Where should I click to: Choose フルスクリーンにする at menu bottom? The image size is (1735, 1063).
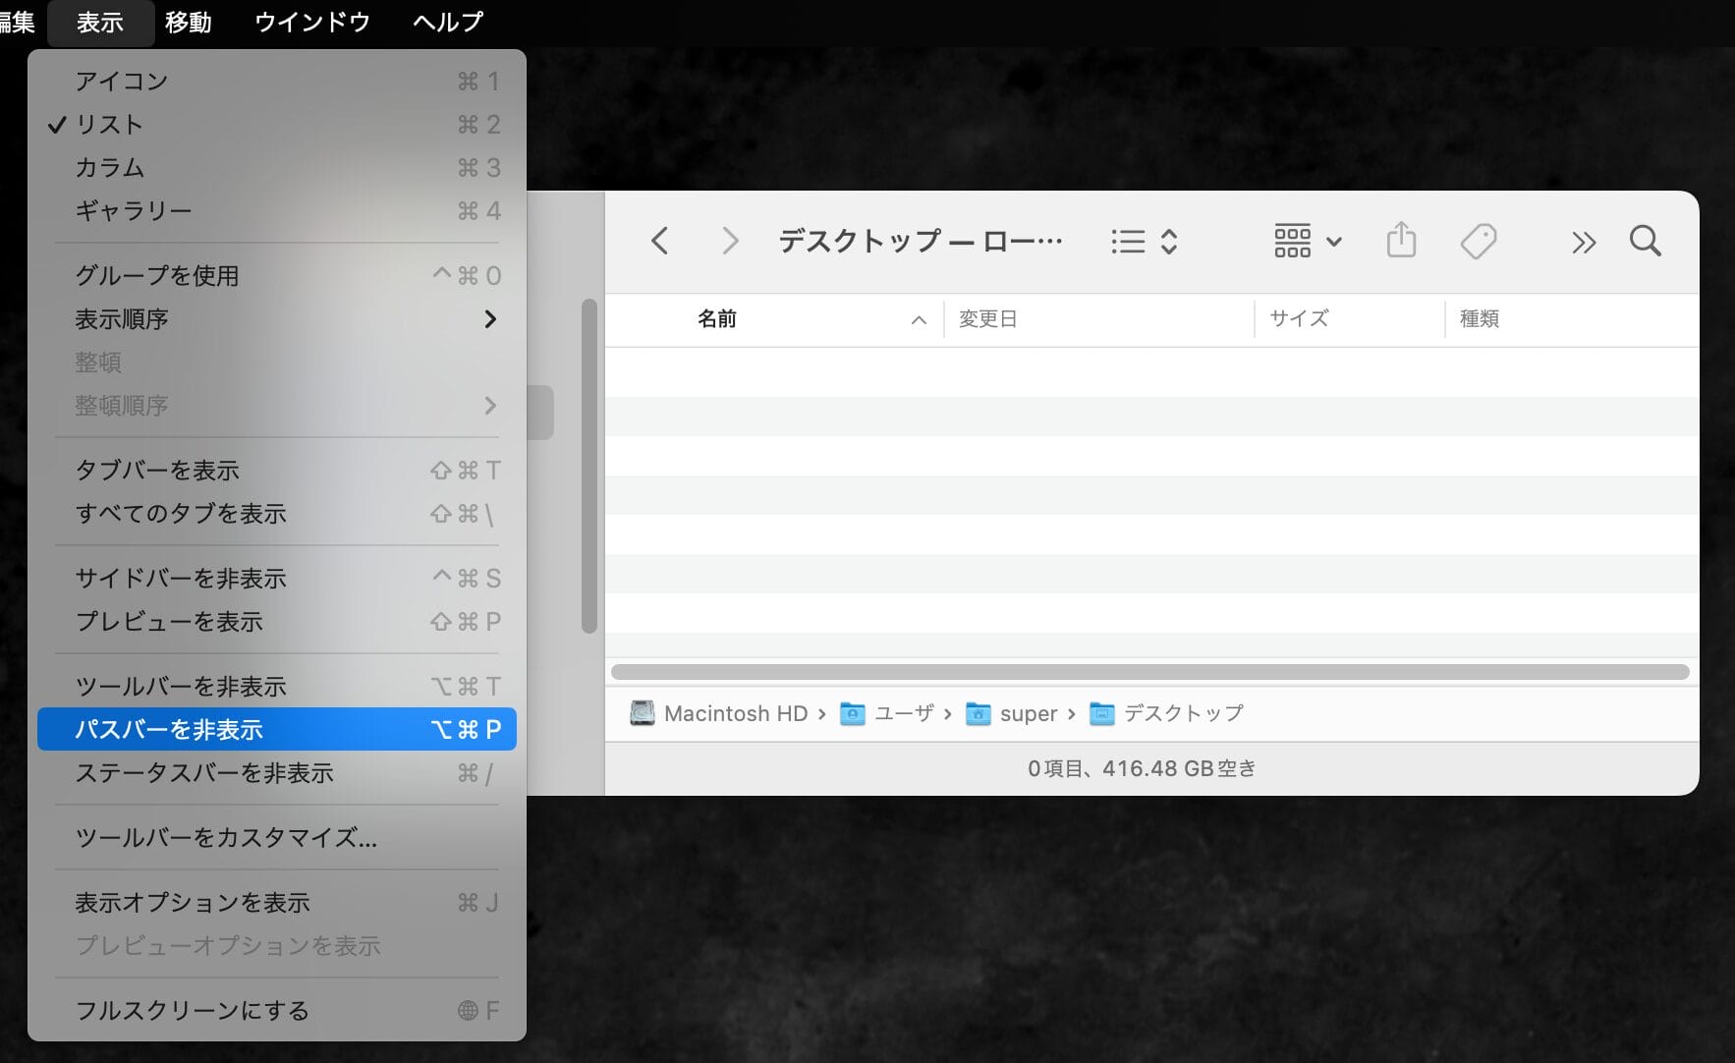coord(192,1010)
